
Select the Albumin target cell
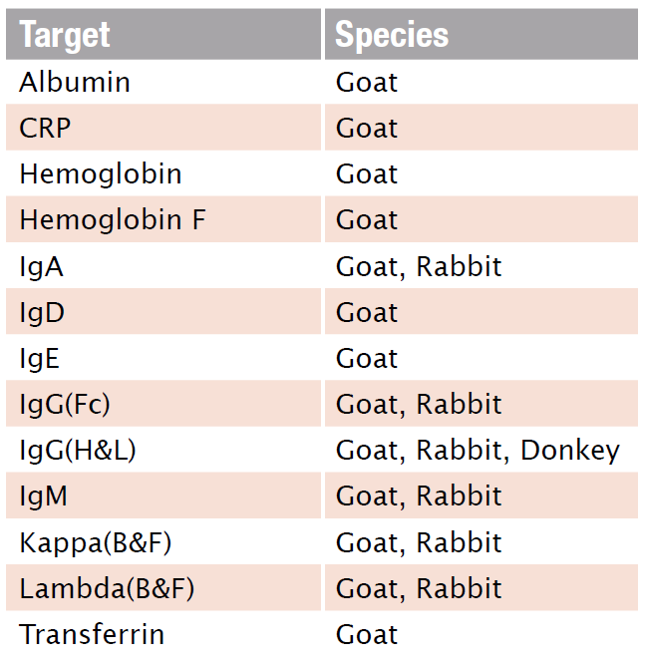pos(75,82)
